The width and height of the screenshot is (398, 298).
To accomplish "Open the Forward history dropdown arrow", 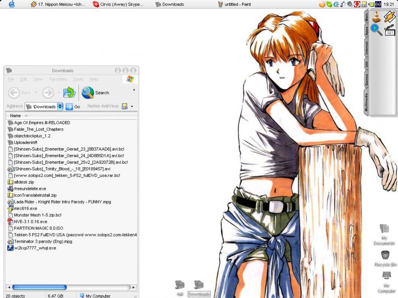I will coord(59,93).
